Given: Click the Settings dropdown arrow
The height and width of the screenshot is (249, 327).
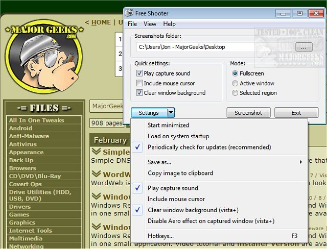Looking at the screenshot, I should pos(171,113).
